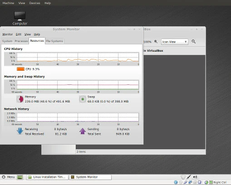Click the VirtualBox mouse integration indicator icon
This screenshot has height=185, width=231.
206,182
